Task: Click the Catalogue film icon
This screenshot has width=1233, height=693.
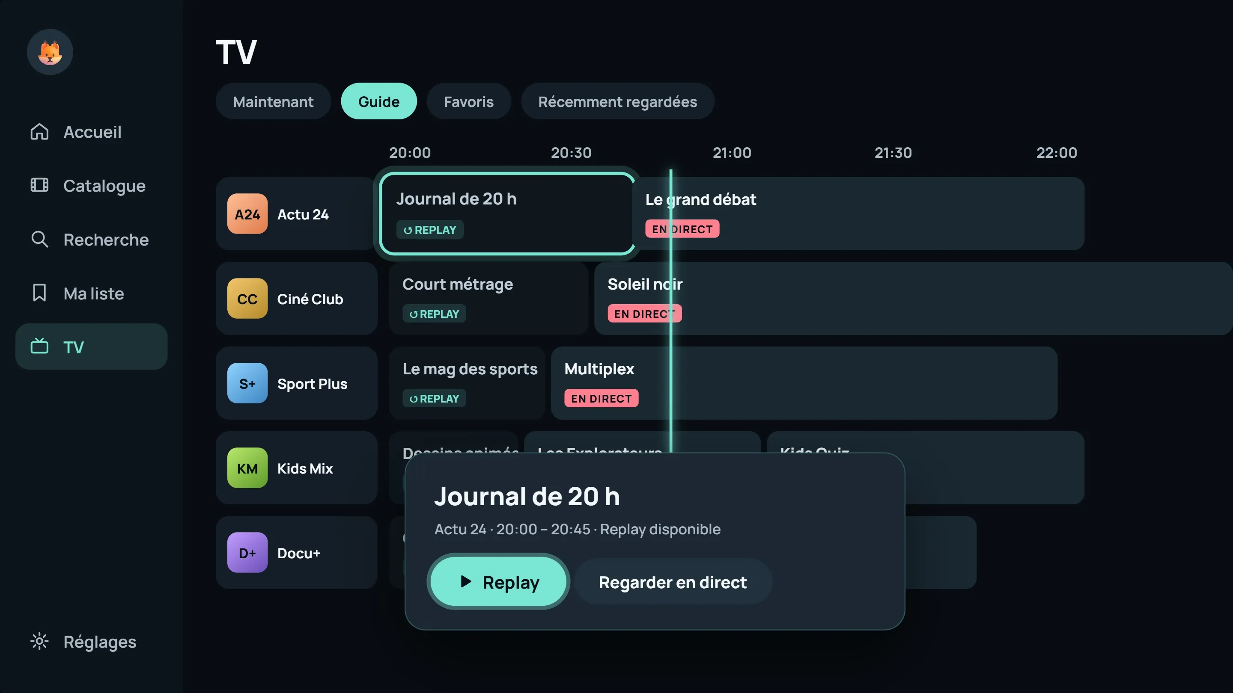Action: [39, 185]
